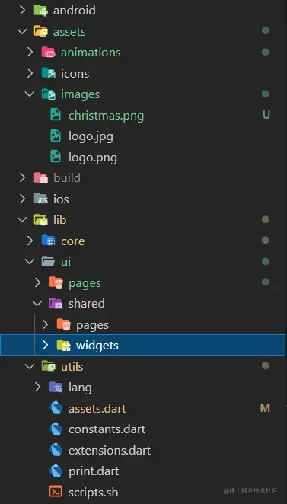Click the android folder icon
Screen dimensions: 287x504
[x=41, y=11]
